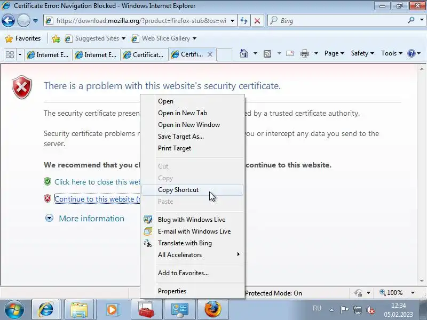This screenshot has width=427, height=320.
Task: Choose E-mail with Windows Live
Action: (192, 231)
